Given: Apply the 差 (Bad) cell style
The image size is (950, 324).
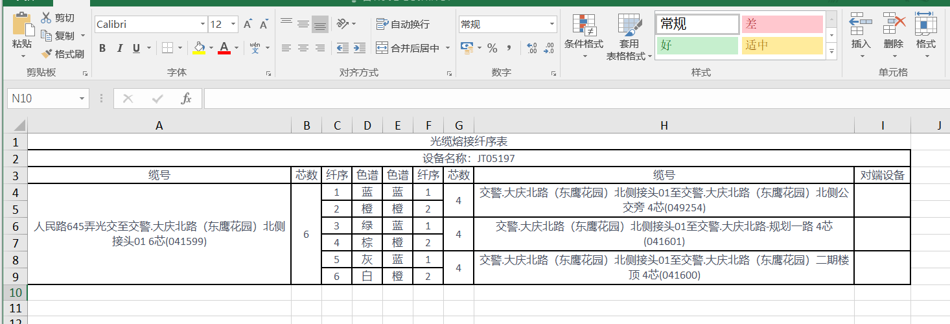Looking at the screenshot, I should pos(782,25).
